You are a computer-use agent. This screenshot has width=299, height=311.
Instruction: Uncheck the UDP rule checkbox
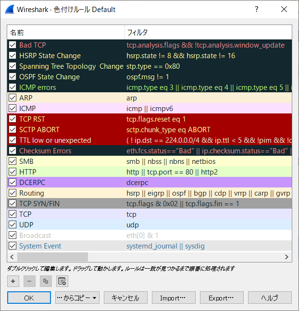12,225
